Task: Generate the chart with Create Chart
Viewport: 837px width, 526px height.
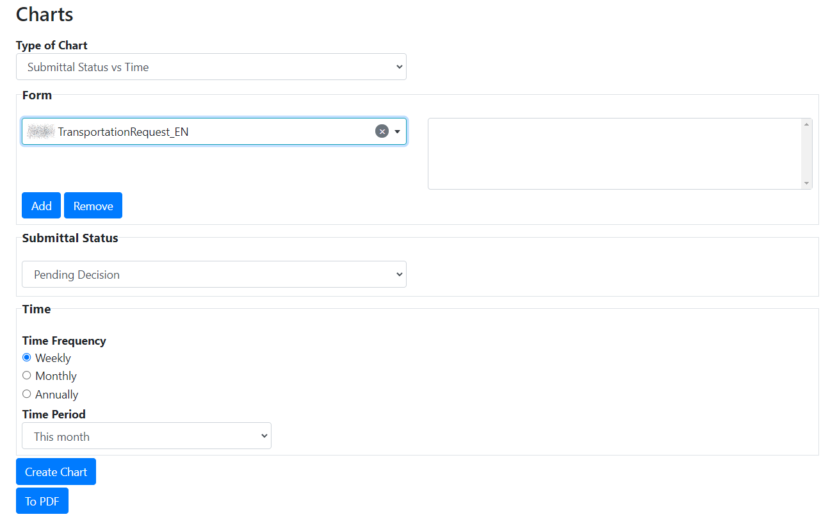Action: click(56, 472)
